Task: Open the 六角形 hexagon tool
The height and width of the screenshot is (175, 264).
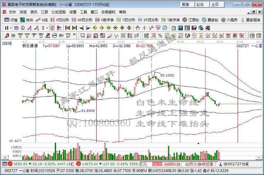Action: pos(229,20)
